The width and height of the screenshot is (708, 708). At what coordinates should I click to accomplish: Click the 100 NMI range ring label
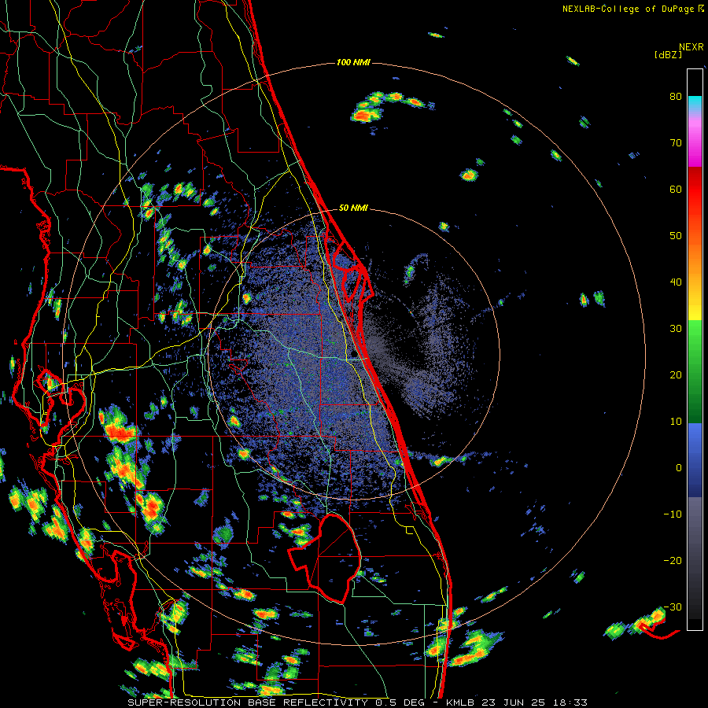click(353, 62)
